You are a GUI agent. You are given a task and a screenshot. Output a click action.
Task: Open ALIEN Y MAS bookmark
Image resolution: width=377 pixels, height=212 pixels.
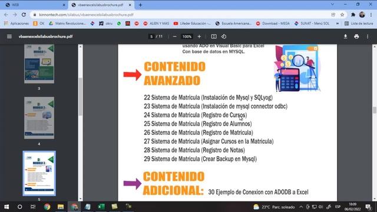[x=156, y=24]
